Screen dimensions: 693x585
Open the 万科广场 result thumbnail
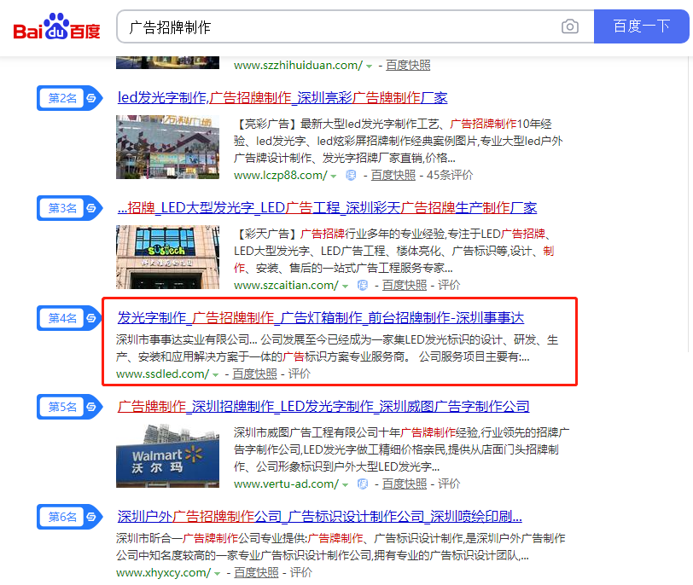point(167,147)
